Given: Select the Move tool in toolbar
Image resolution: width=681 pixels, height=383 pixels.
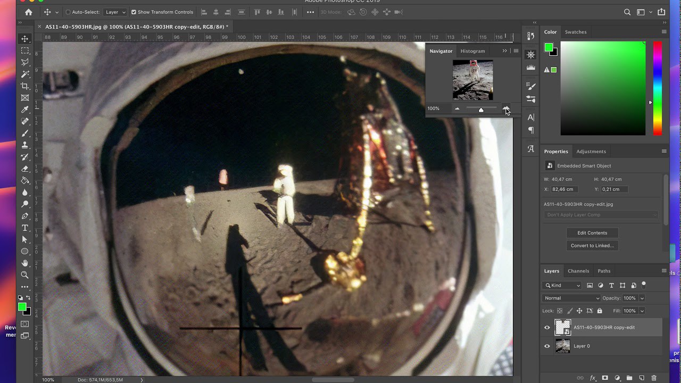Looking at the screenshot, I should click(24, 39).
